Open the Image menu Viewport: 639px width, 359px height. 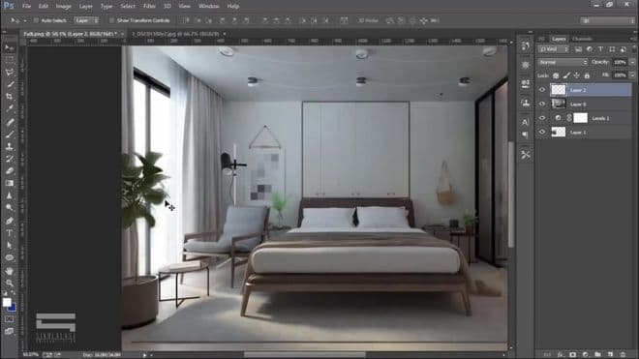[x=63, y=6]
